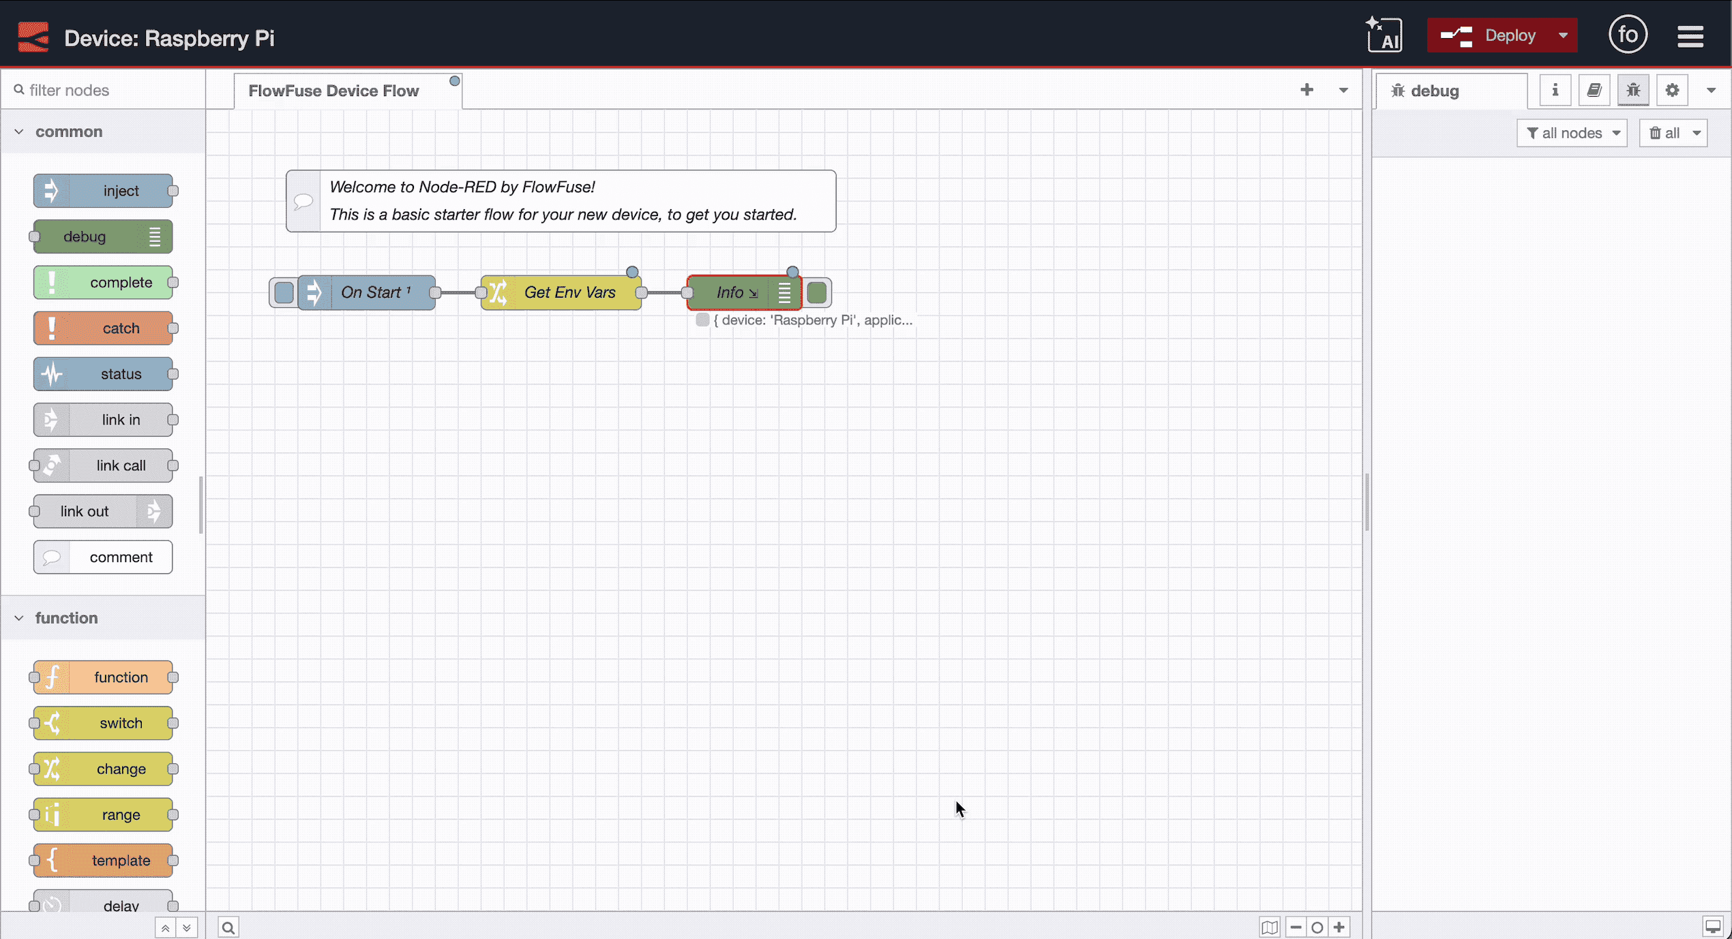
Task: Pick the function node from the palette
Action: [x=104, y=677]
